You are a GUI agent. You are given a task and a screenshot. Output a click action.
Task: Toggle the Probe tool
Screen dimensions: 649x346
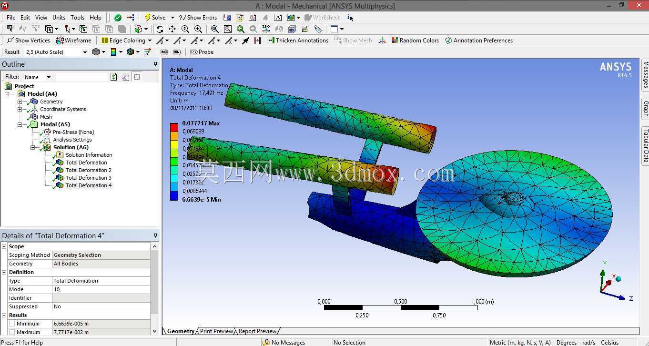click(202, 52)
